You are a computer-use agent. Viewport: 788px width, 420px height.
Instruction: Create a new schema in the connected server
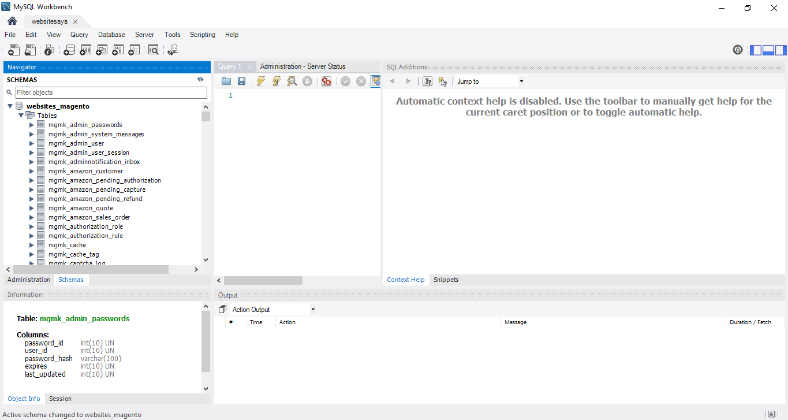tap(69, 50)
